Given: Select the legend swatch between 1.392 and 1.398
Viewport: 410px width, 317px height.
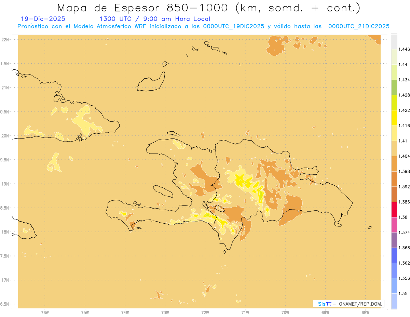Looking at the screenshot, I should tap(394, 179).
